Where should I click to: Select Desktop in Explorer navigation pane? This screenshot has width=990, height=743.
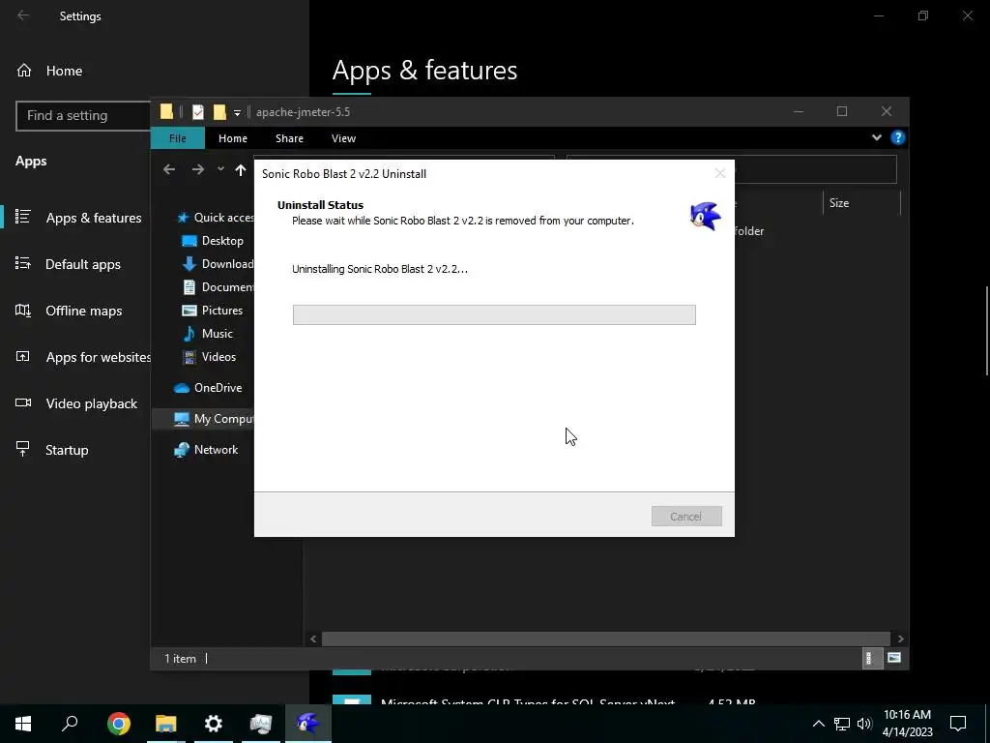(x=213, y=241)
